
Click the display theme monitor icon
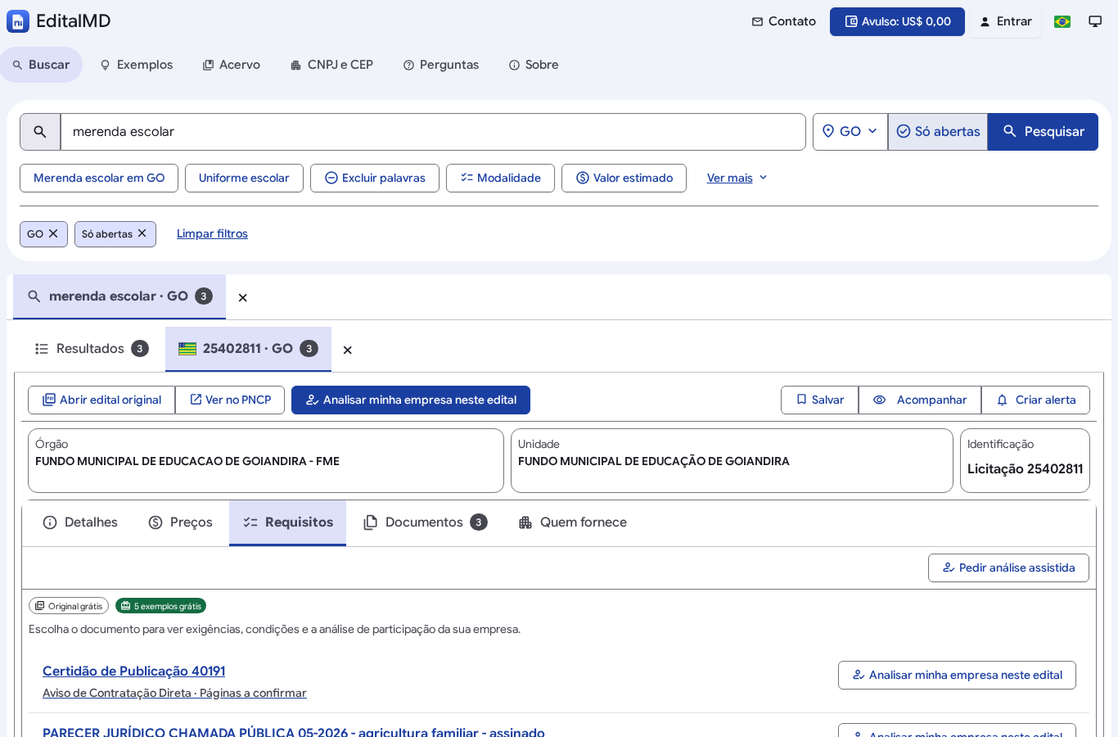click(x=1095, y=21)
